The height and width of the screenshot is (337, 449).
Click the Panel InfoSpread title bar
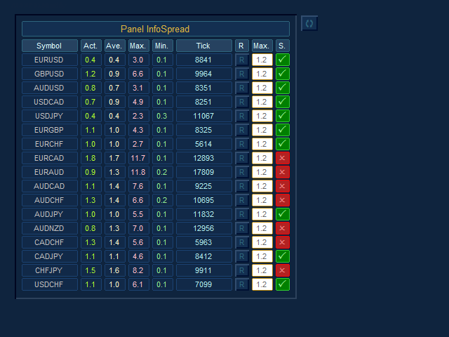tap(155, 29)
